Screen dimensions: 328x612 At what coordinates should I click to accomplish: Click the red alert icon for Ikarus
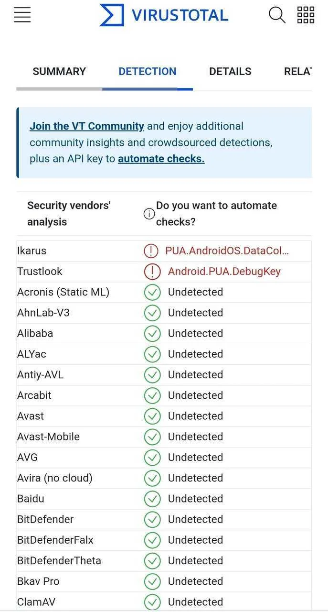[151, 251]
